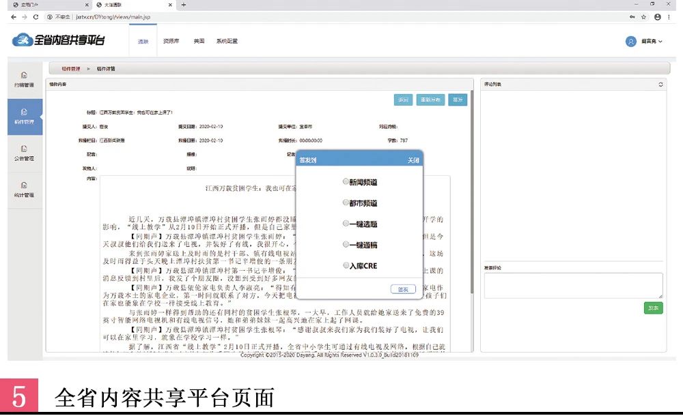
Task: Click the cloud logo of 全省内容共享平台
Action: tap(22, 40)
